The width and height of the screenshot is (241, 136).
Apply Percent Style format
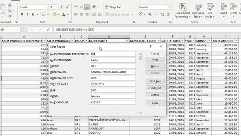pos(150,14)
